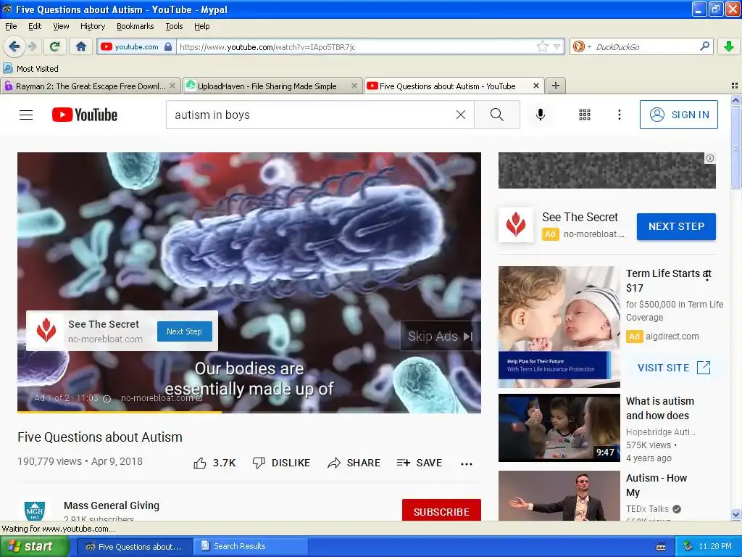Click the YouTube logo

coord(85,115)
